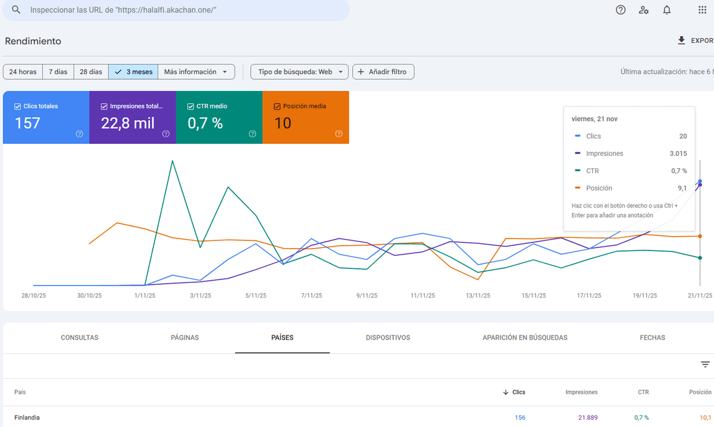714x427 pixels.
Task: Open the table filter icon
Action: coord(705,365)
